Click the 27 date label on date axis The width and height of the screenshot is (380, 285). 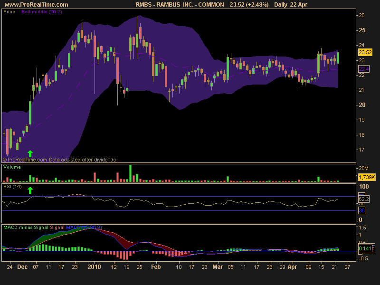[347, 267]
